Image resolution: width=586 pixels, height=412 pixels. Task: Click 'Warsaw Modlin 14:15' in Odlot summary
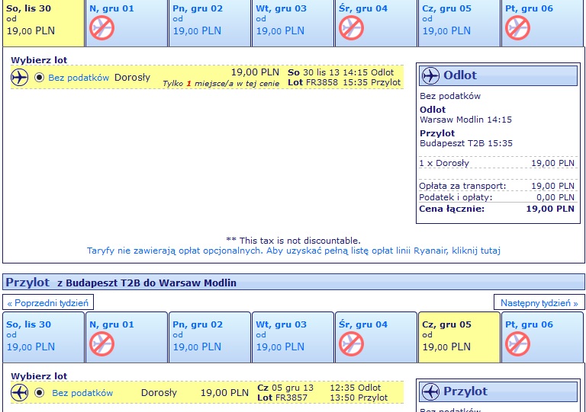coord(465,120)
